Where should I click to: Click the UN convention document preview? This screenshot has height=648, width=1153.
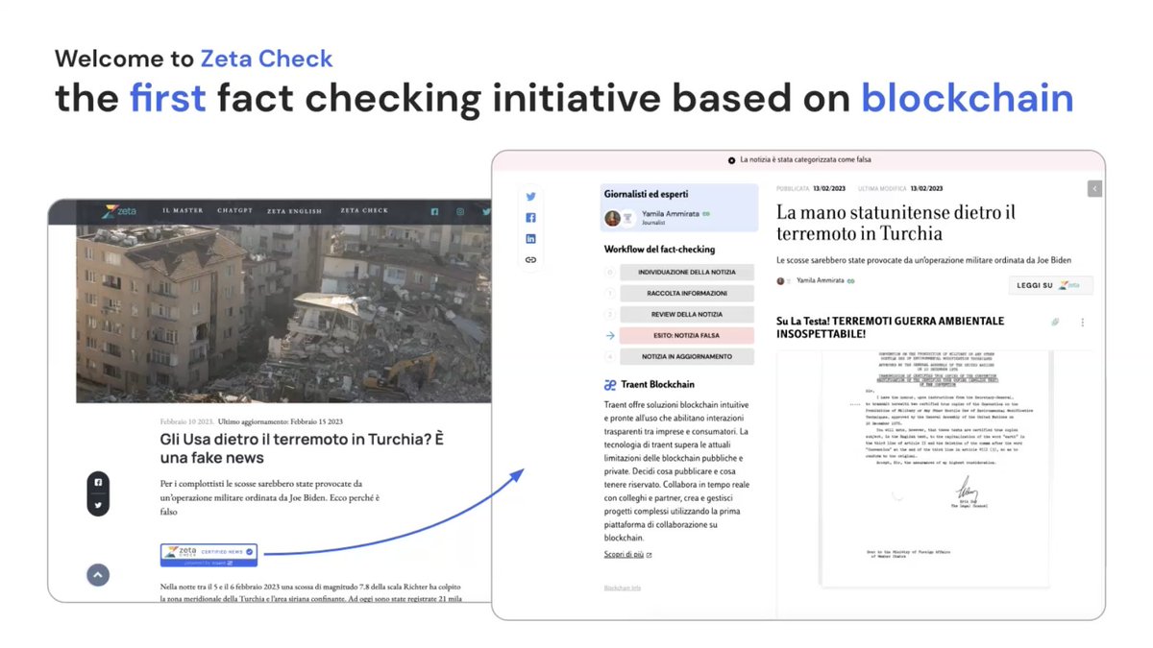(937, 468)
